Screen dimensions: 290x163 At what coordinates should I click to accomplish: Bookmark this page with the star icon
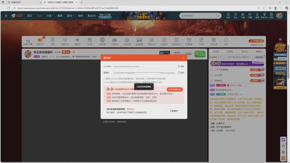coord(264,8)
